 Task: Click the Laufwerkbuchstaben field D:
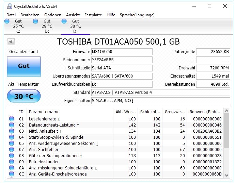(x=122, y=84)
